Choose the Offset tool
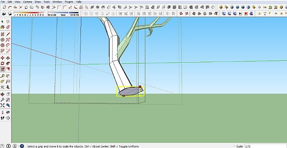287x148 pixels. point(8,69)
